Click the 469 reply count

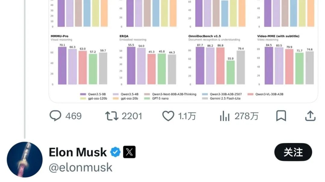tap(74, 116)
